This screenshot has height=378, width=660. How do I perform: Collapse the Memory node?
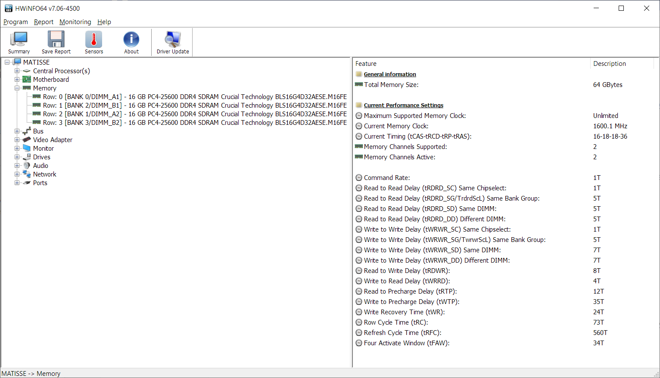pos(17,88)
